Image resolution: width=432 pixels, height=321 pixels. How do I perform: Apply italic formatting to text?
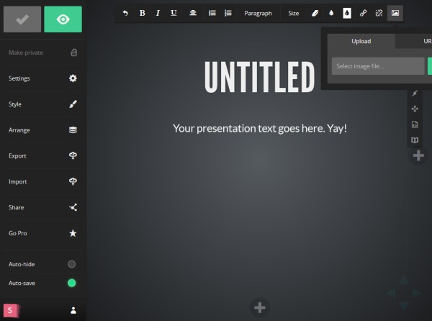click(158, 13)
